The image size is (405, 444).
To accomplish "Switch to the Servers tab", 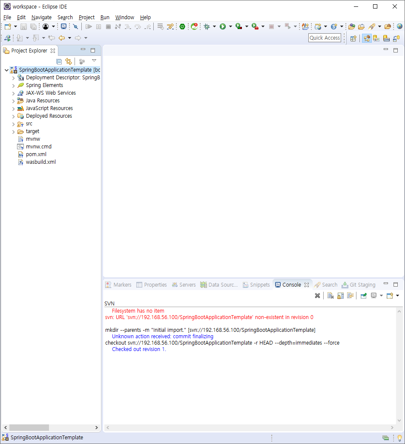I will [x=184, y=285].
